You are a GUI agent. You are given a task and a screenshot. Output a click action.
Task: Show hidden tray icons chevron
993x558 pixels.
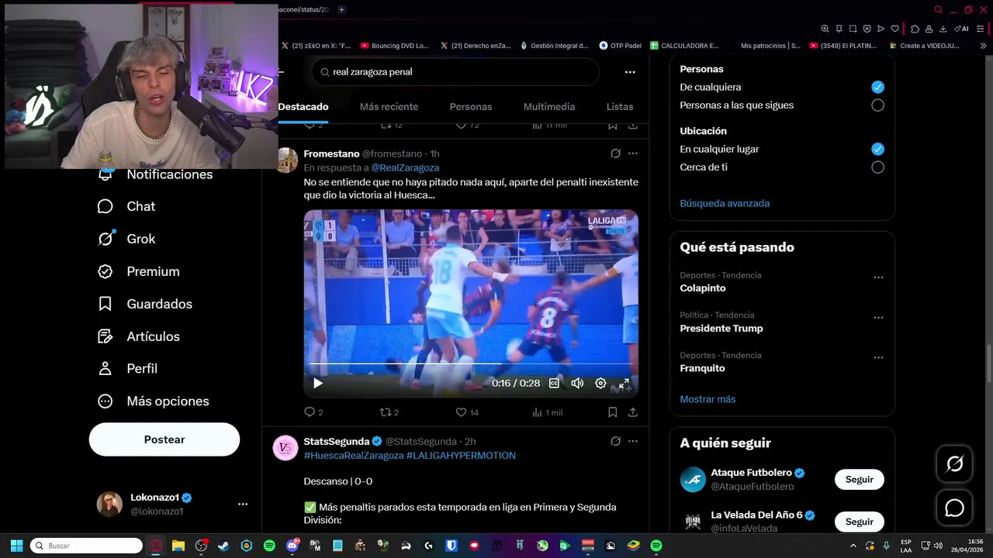[853, 546]
